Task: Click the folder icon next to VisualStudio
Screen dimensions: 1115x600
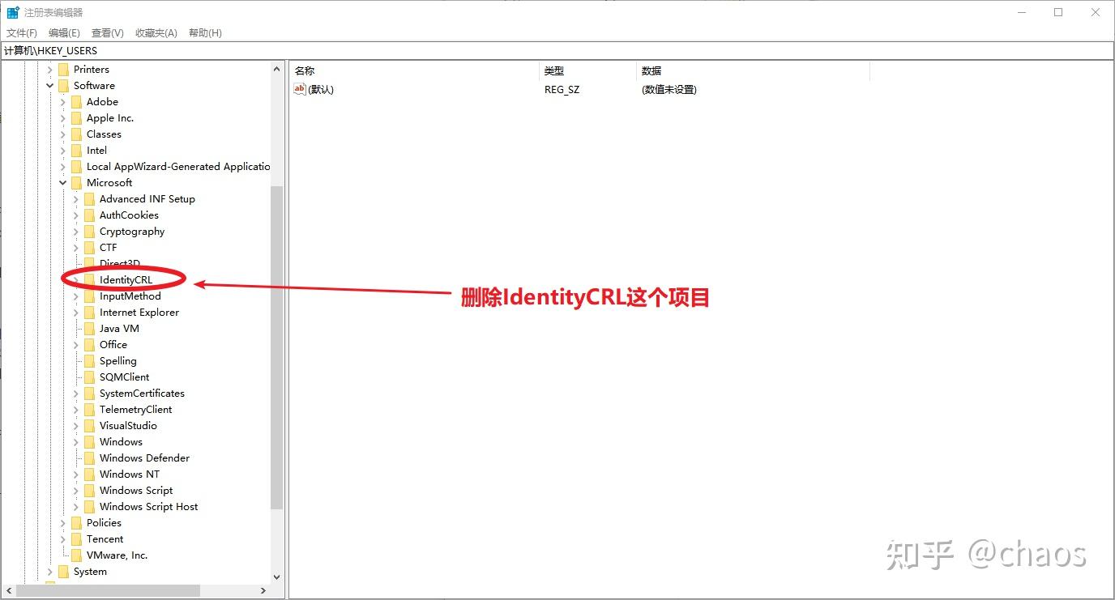Action: click(x=89, y=426)
